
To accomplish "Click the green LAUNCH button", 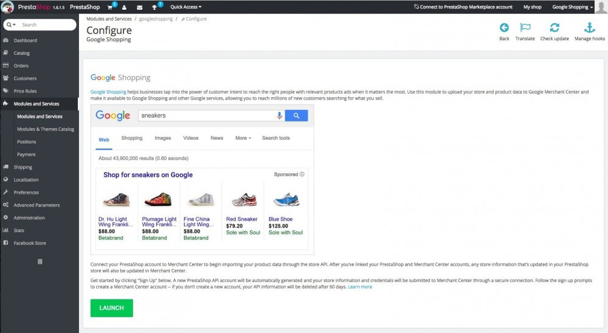I will click(x=112, y=308).
